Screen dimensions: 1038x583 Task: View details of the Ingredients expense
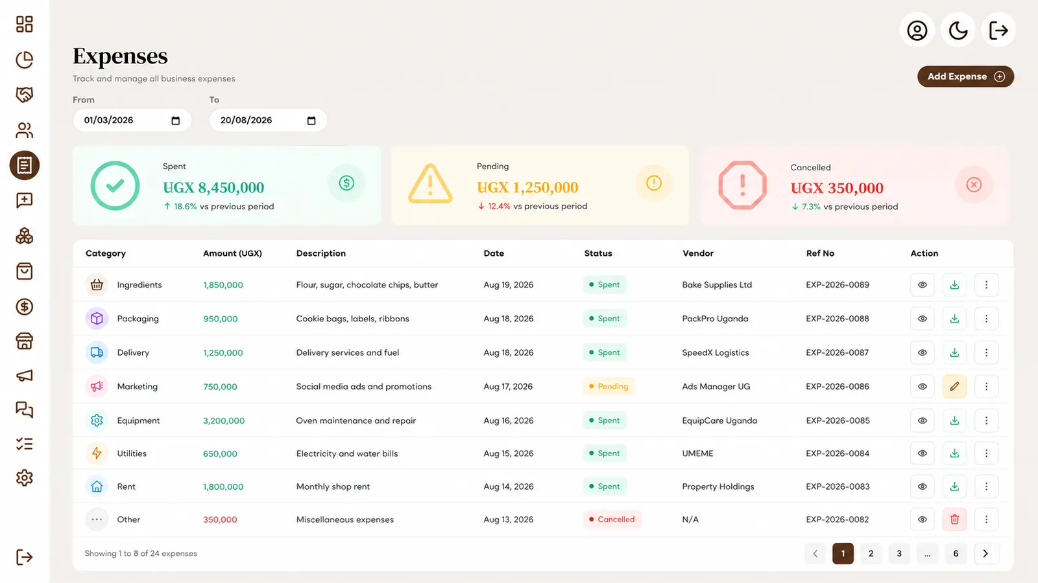(922, 285)
